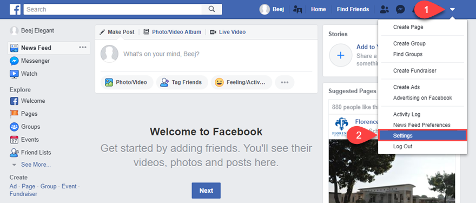Open Find Friends in the top bar
476x203 pixels.
pos(353,9)
